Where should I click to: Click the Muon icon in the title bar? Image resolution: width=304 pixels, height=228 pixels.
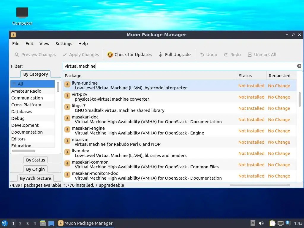pos(13,35)
